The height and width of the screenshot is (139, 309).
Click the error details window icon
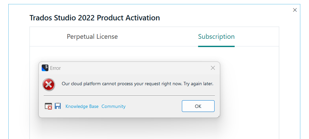(48, 106)
